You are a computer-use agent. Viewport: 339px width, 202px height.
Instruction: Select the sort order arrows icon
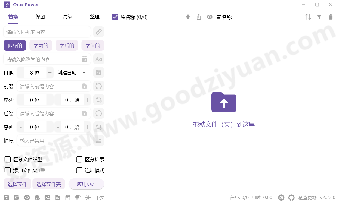pos(308,17)
